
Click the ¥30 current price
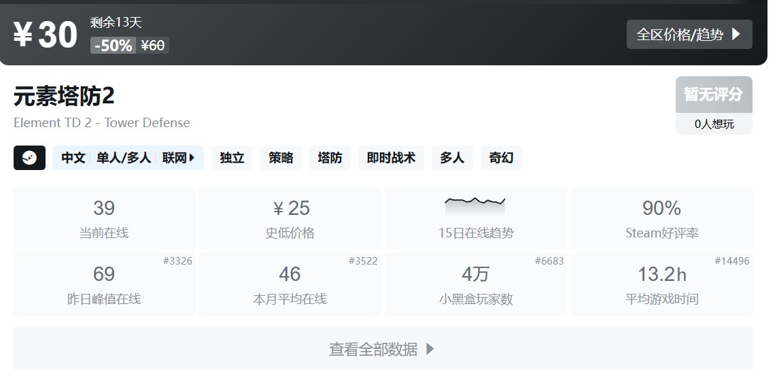coord(45,35)
